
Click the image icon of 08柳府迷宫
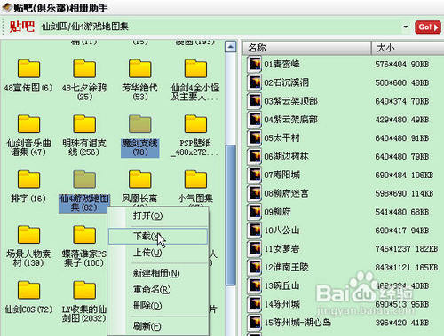[255, 193]
